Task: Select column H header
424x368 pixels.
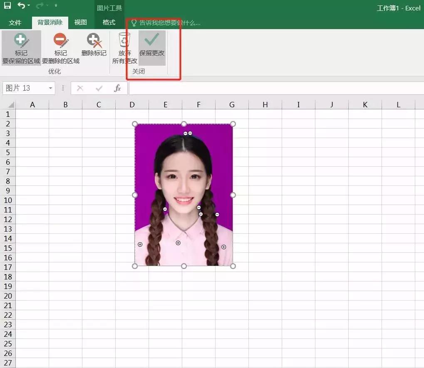Action: [265, 105]
